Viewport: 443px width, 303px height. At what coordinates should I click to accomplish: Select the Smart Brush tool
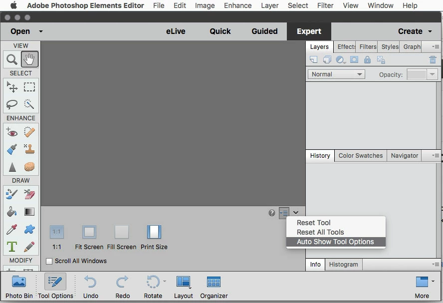(x=12, y=149)
